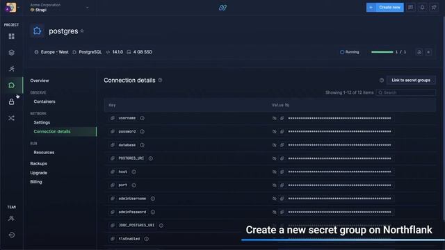Open the project dashboard grid icon
This screenshot has width=445, height=250.
click(x=11, y=36)
